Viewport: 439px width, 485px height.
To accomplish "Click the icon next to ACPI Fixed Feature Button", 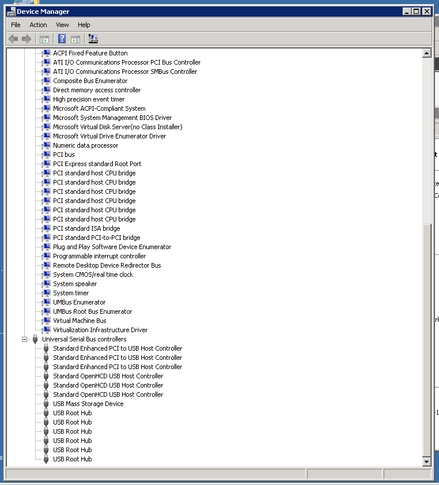I will [x=46, y=53].
